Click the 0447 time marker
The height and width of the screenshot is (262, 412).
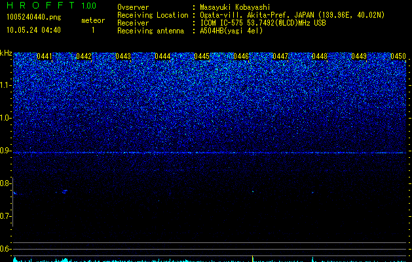point(280,56)
